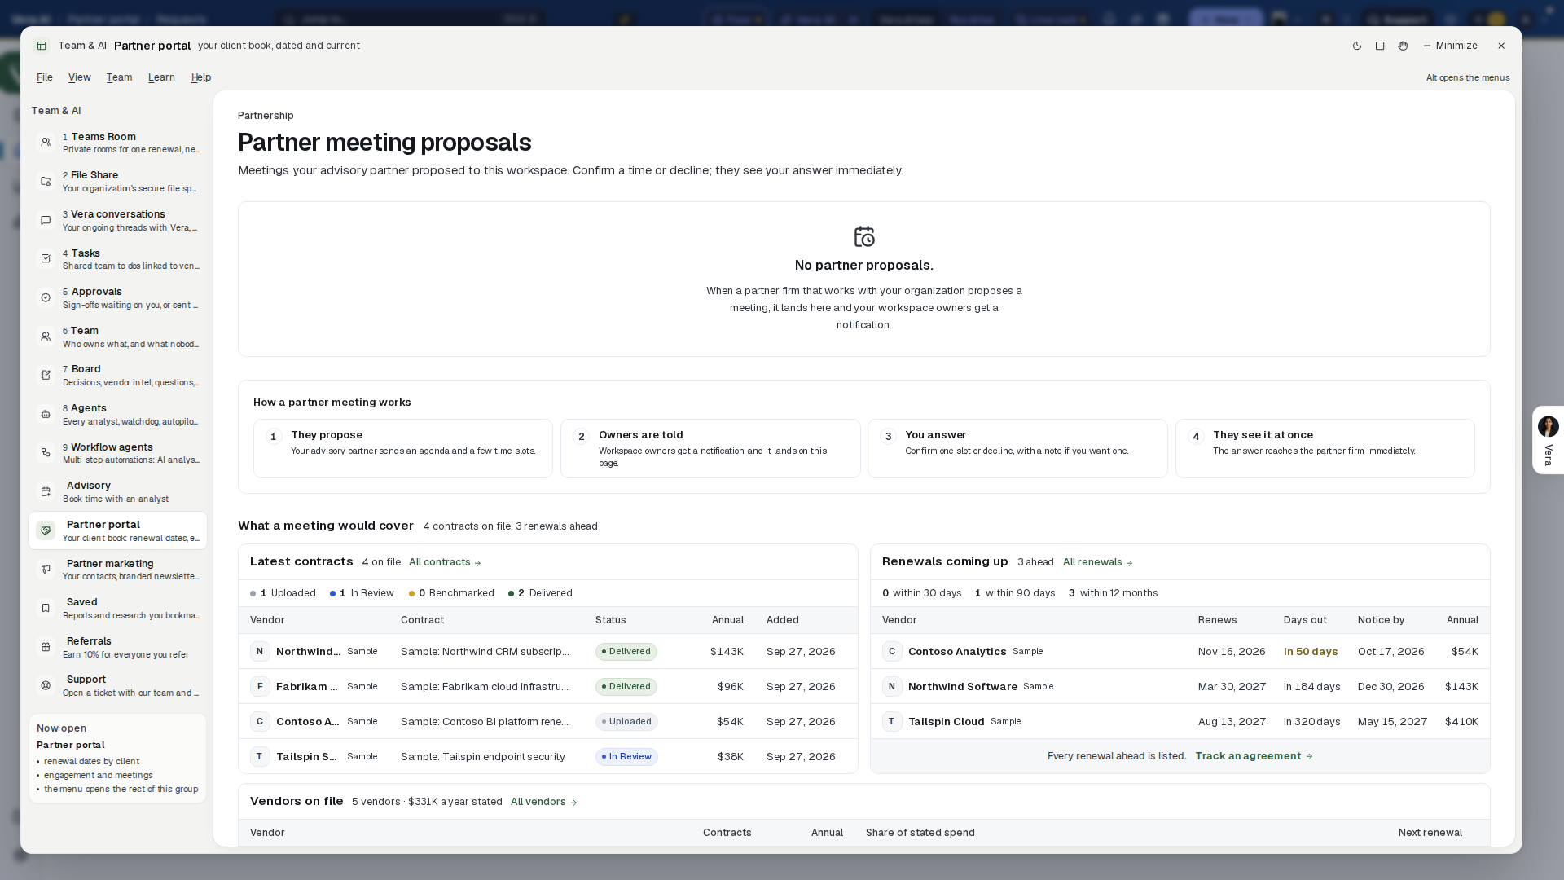Click the Partner marketing megaphone icon
Viewport: 1564px width, 880px height.
click(46, 570)
